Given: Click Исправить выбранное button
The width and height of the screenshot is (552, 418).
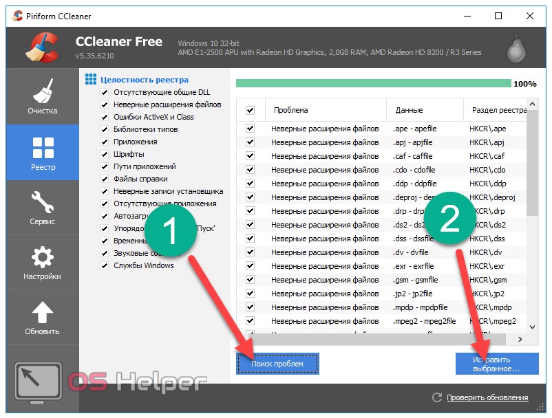Looking at the screenshot, I should click(x=497, y=364).
